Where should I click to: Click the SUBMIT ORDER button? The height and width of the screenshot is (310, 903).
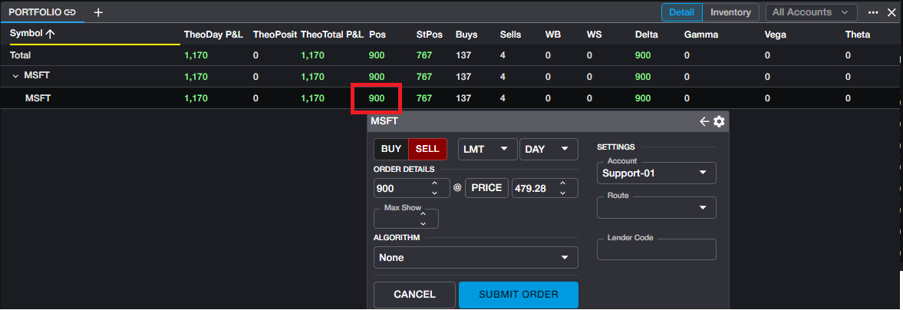point(519,295)
